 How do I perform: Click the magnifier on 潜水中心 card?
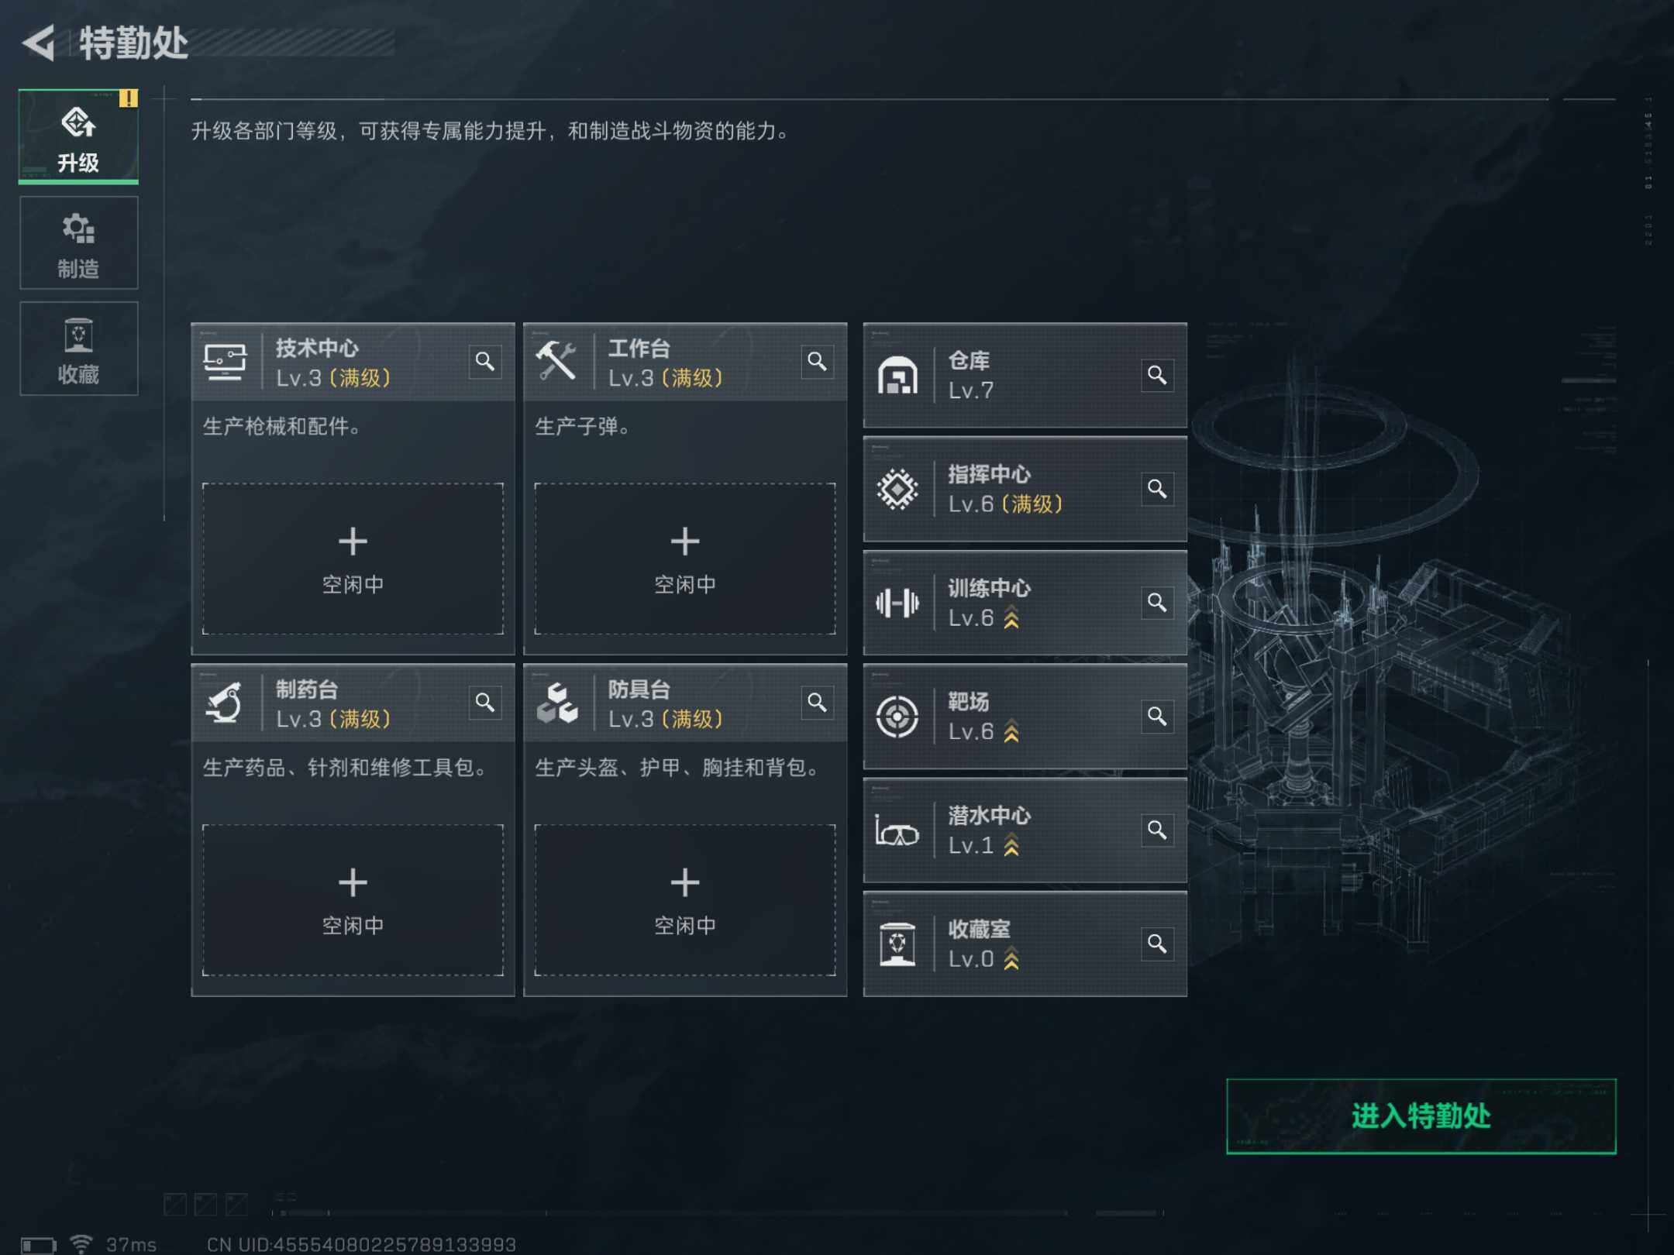click(1157, 830)
